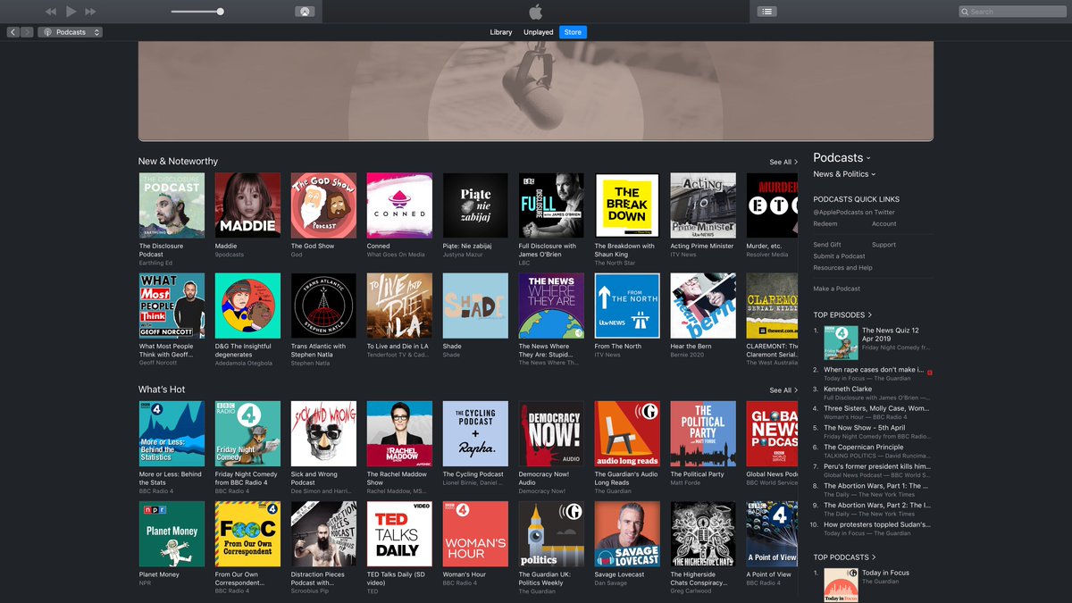Open Friday Night Comedy from BBC cover

tap(247, 433)
